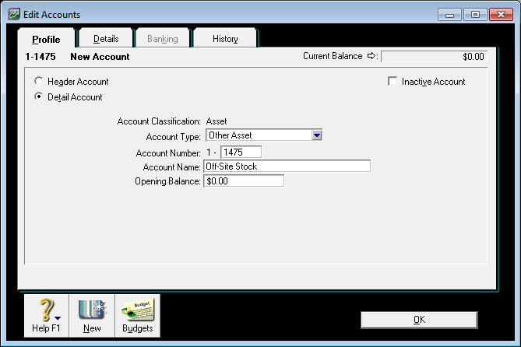
Task: Select the Detail Account radio button
Action: [x=39, y=97]
